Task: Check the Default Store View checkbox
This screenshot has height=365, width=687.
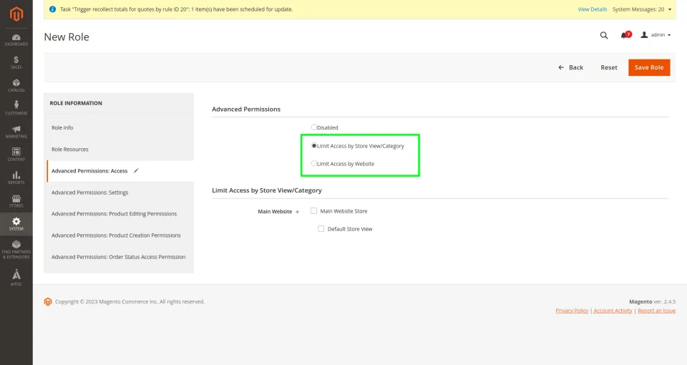Action: click(x=321, y=229)
